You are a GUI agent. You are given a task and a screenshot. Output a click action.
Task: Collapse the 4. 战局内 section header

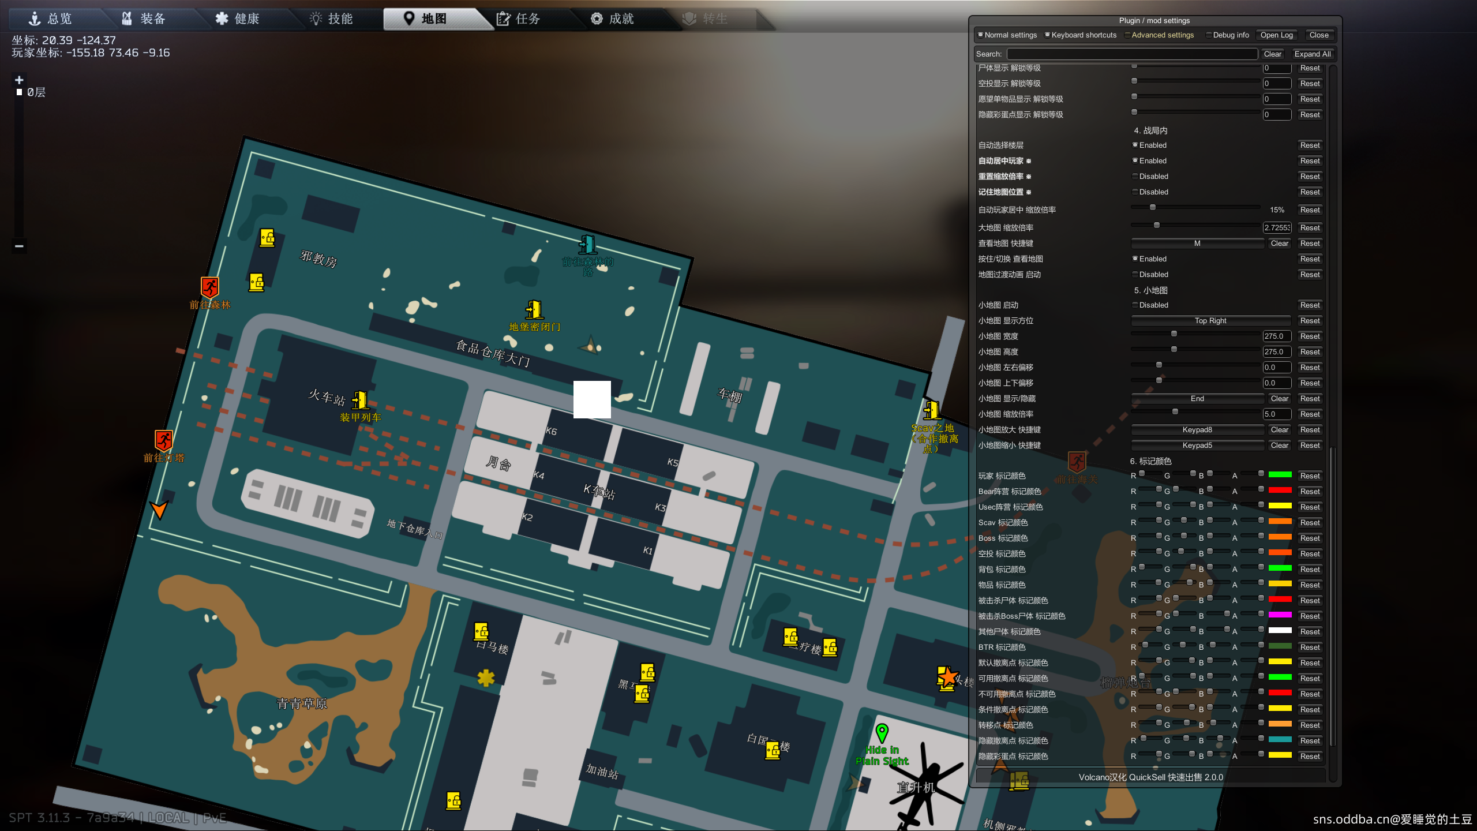coord(1150,130)
